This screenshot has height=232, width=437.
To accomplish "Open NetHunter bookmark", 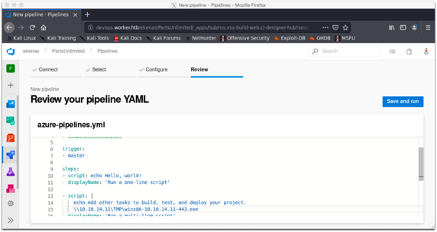I will click(201, 38).
